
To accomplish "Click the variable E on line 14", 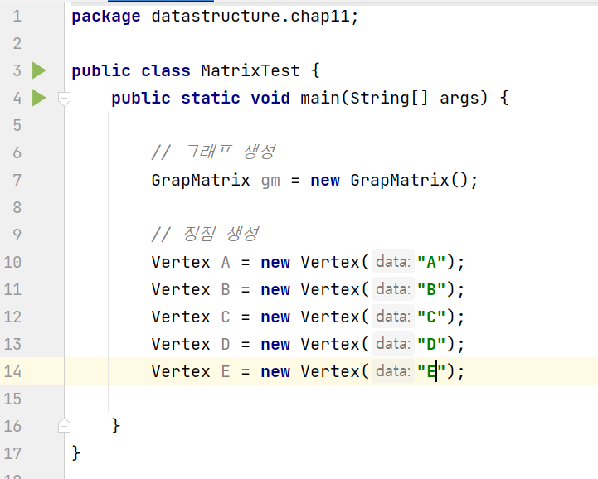I will (226, 371).
